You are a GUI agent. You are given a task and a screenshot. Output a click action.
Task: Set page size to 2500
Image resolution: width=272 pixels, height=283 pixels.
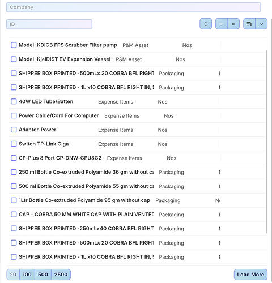tap(61, 275)
